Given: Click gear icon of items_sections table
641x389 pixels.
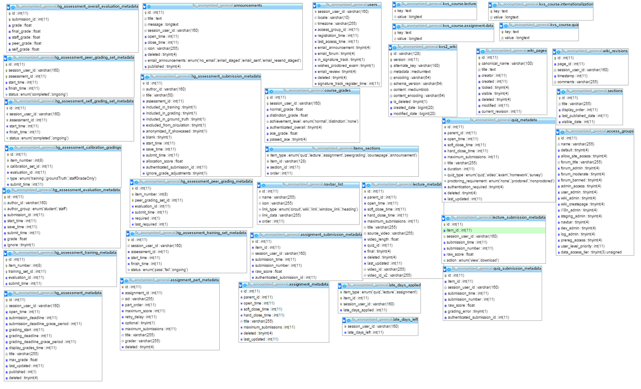Looking at the screenshot, I should click(271, 149).
